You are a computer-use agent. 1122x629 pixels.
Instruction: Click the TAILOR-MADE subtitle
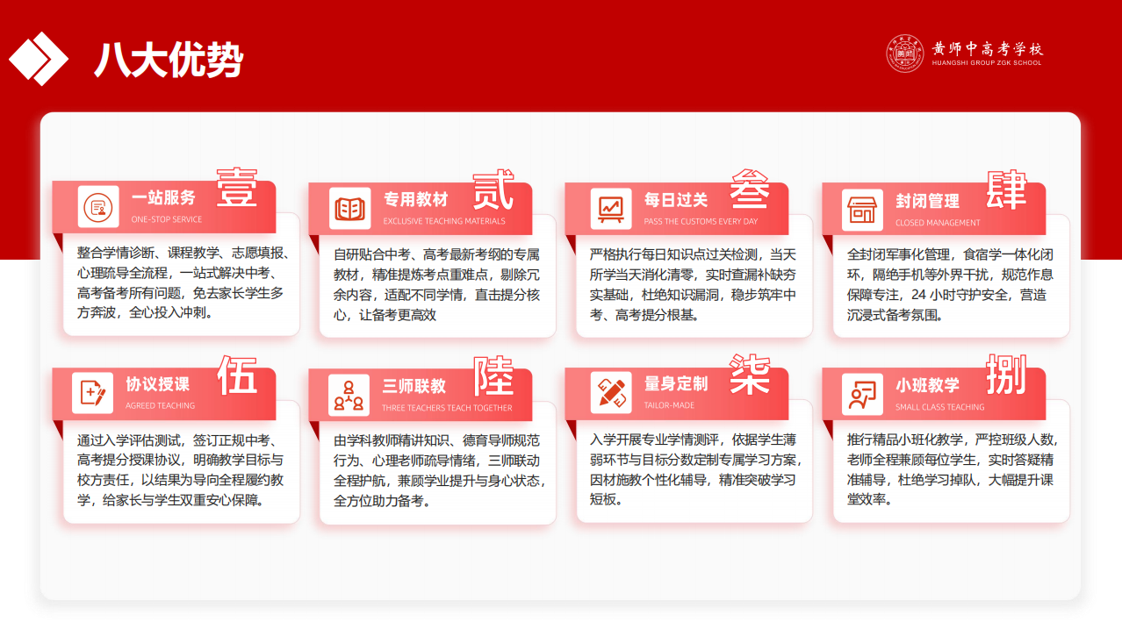(669, 405)
